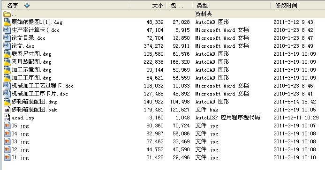Select file name 夹具装配图.dwg

31,62
